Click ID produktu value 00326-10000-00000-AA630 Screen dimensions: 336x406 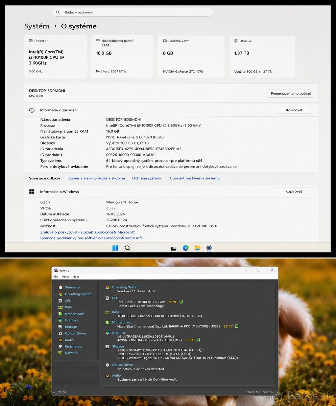tap(130, 155)
